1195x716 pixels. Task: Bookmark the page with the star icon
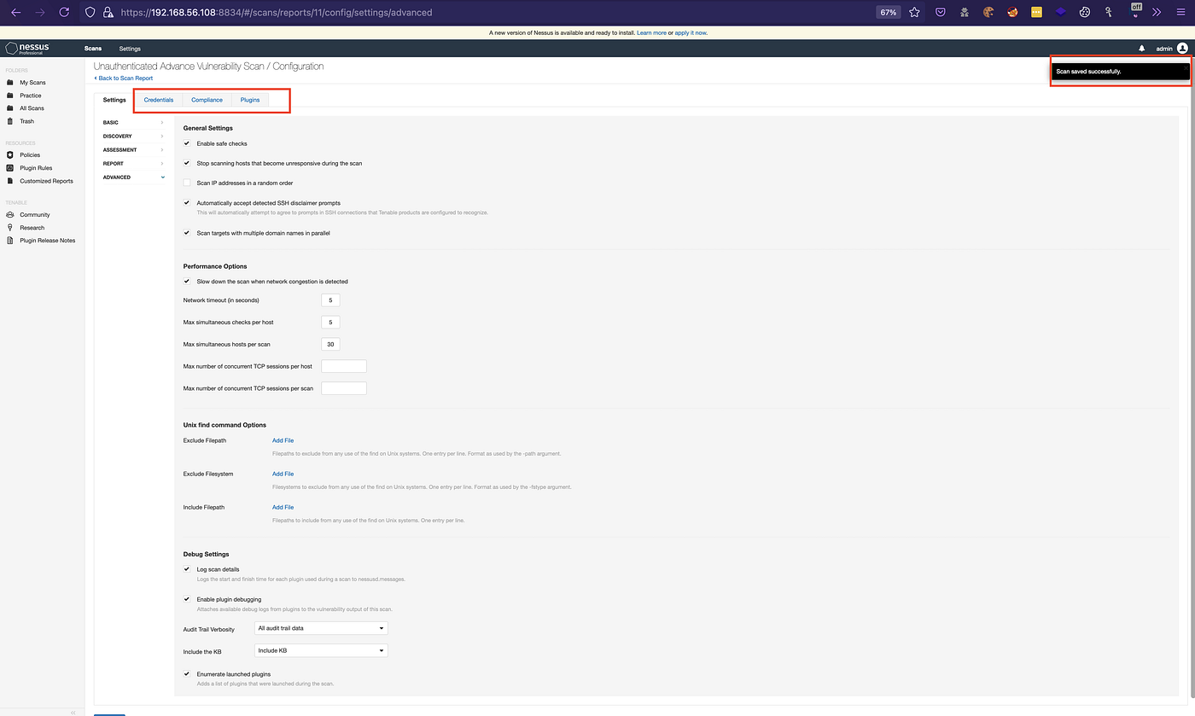914,12
